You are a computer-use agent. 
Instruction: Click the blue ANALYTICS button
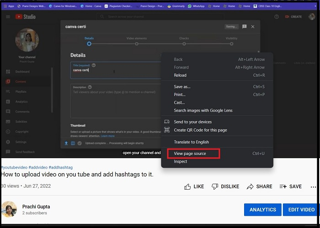pyautogui.click(x=262, y=210)
